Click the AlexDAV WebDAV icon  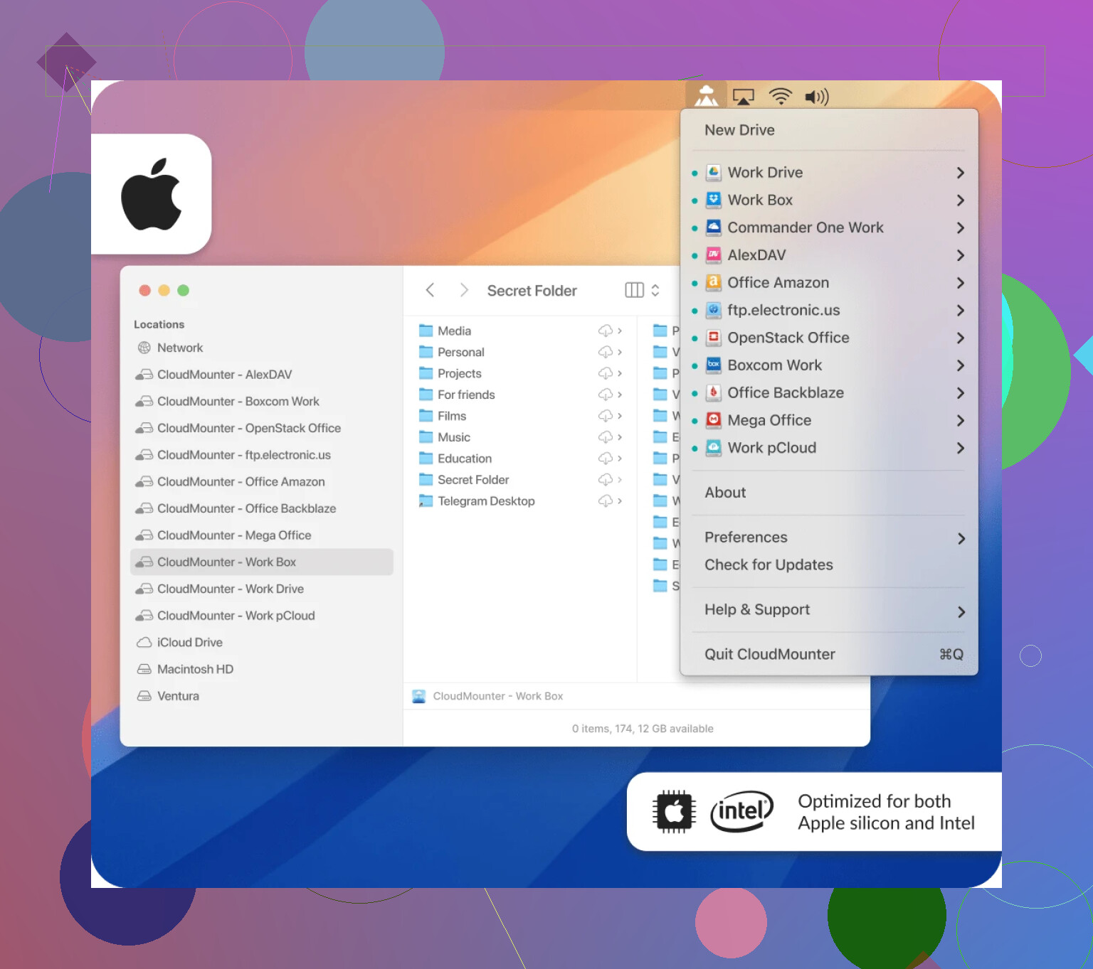714,255
